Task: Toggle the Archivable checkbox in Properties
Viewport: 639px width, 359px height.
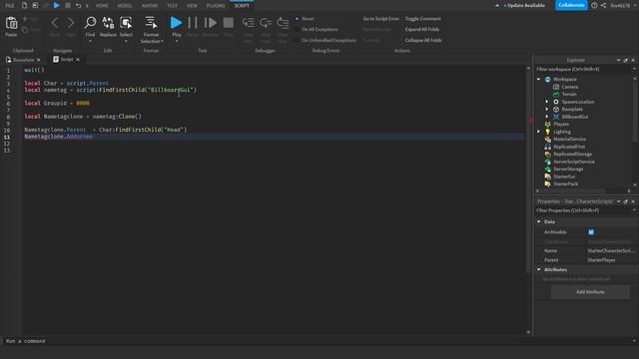Action: coord(591,232)
